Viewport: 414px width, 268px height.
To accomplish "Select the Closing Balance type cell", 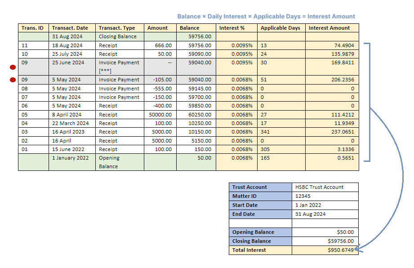I will click(120, 37).
